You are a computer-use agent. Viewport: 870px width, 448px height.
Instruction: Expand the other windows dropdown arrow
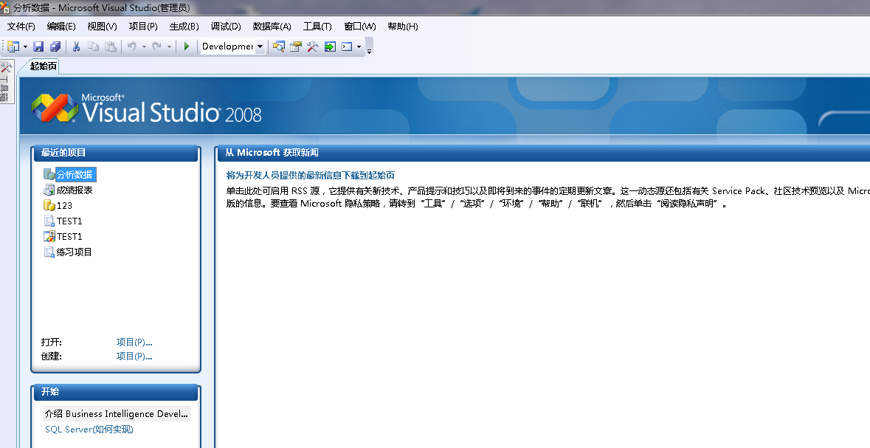click(x=359, y=46)
